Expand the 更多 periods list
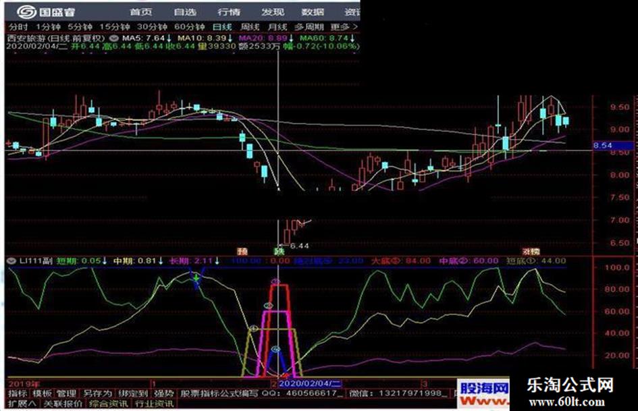Image resolution: width=638 pixels, height=411 pixels. (344, 27)
